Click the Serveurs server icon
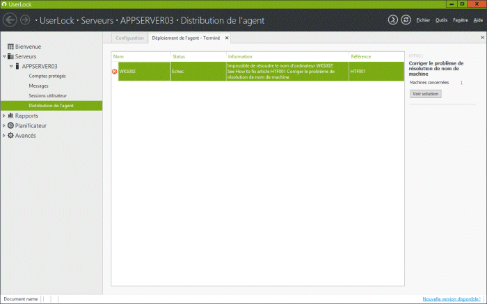Viewport: 487px width, 304px height. coord(10,56)
